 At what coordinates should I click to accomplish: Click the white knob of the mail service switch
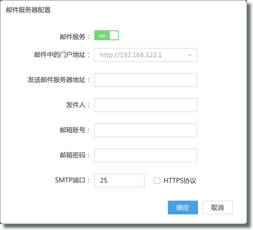[114, 35]
